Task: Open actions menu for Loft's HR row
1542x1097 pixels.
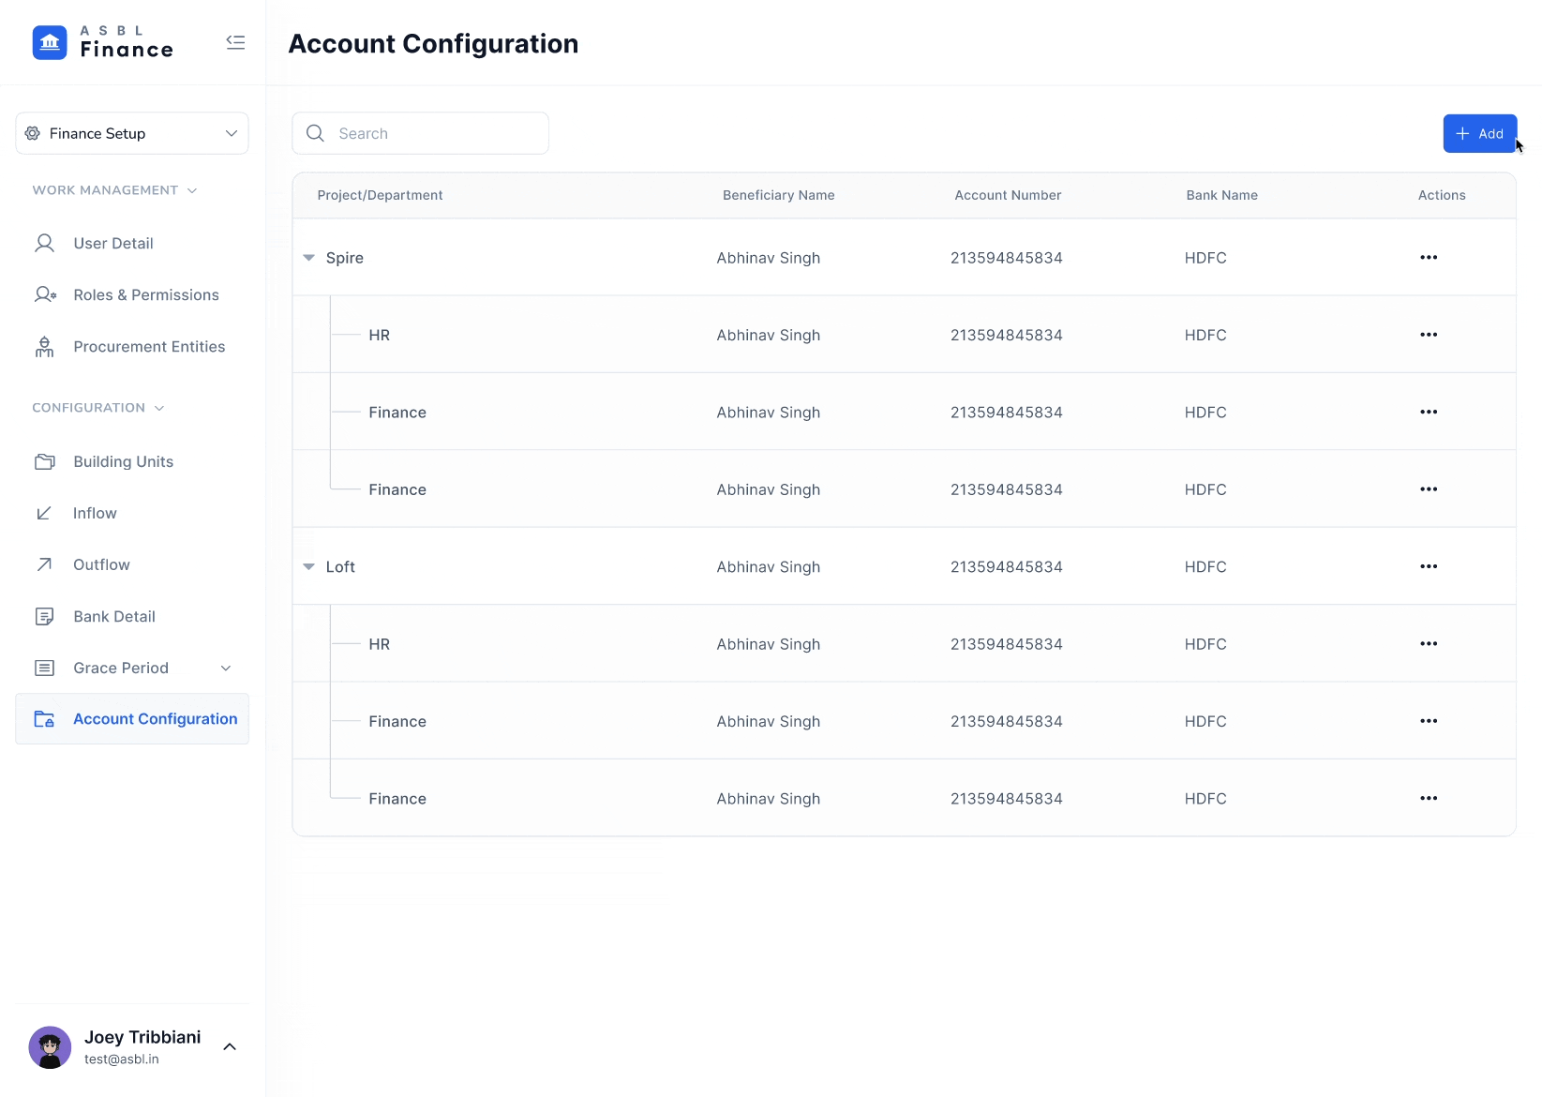Action: coord(1429,644)
